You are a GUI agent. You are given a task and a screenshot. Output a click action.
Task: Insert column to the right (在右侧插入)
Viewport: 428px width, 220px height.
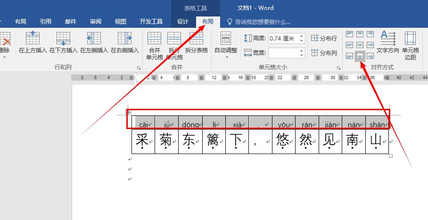coord(125,38)
